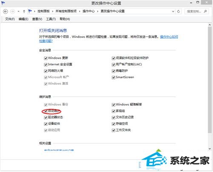This screenshot has height=172, width=213.
Task: Click the vertical scrollbar down arrow
Action: coord(210,149)
